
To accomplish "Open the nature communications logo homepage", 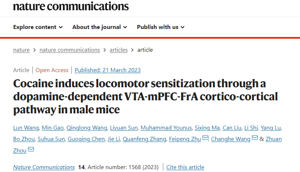I will point(71,6).
